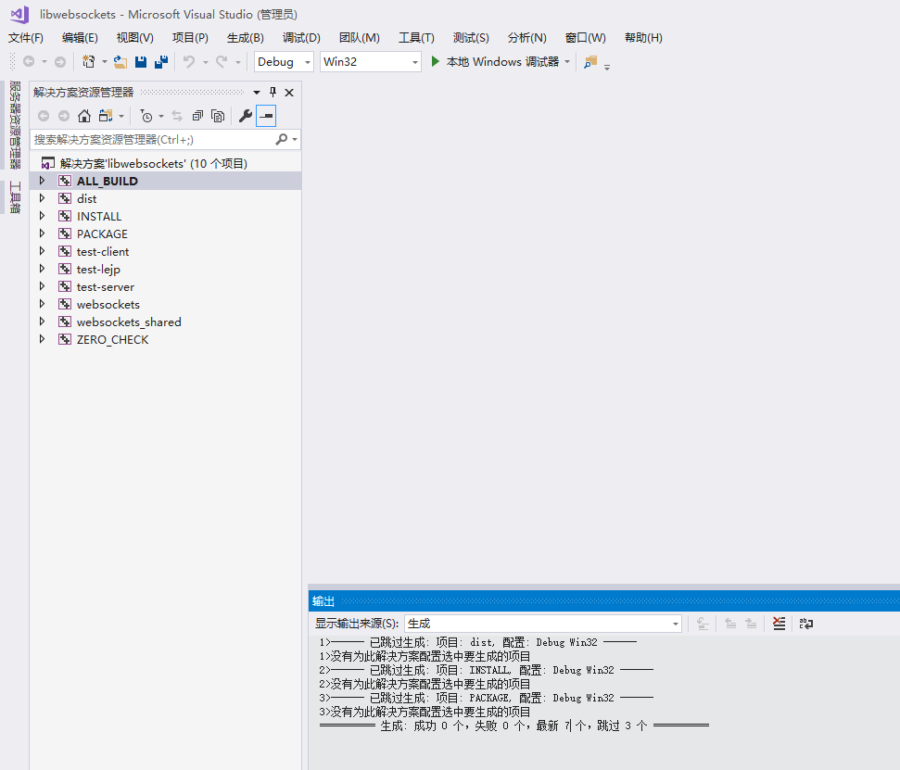Open the 帮助(H) menu
The width and height of the screenshot is (900, 770).
click(643, 38)
